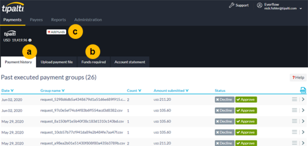Switch to the Funds required tab

pyautogui.click(x=94, y=62)
